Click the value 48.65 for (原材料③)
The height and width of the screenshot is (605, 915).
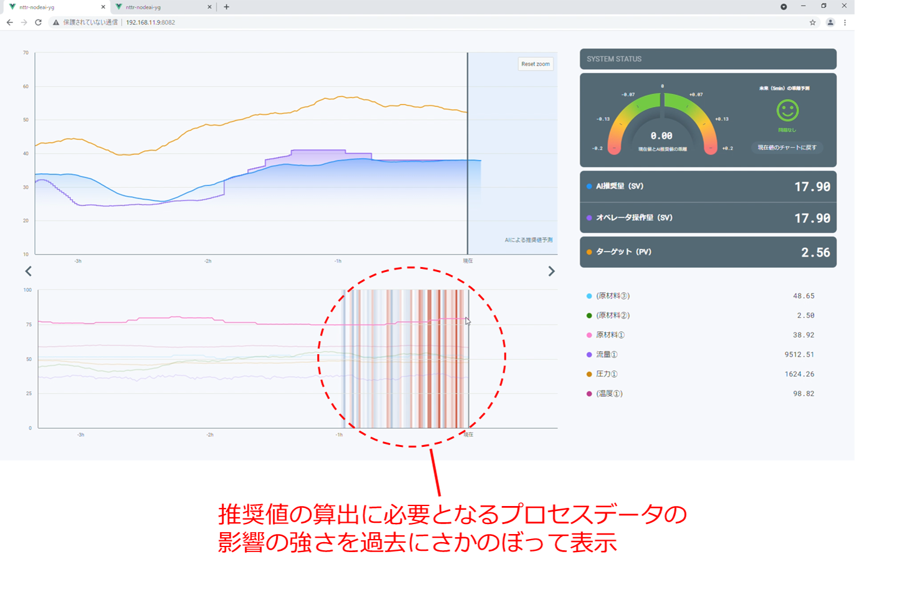tap(804, 296)
